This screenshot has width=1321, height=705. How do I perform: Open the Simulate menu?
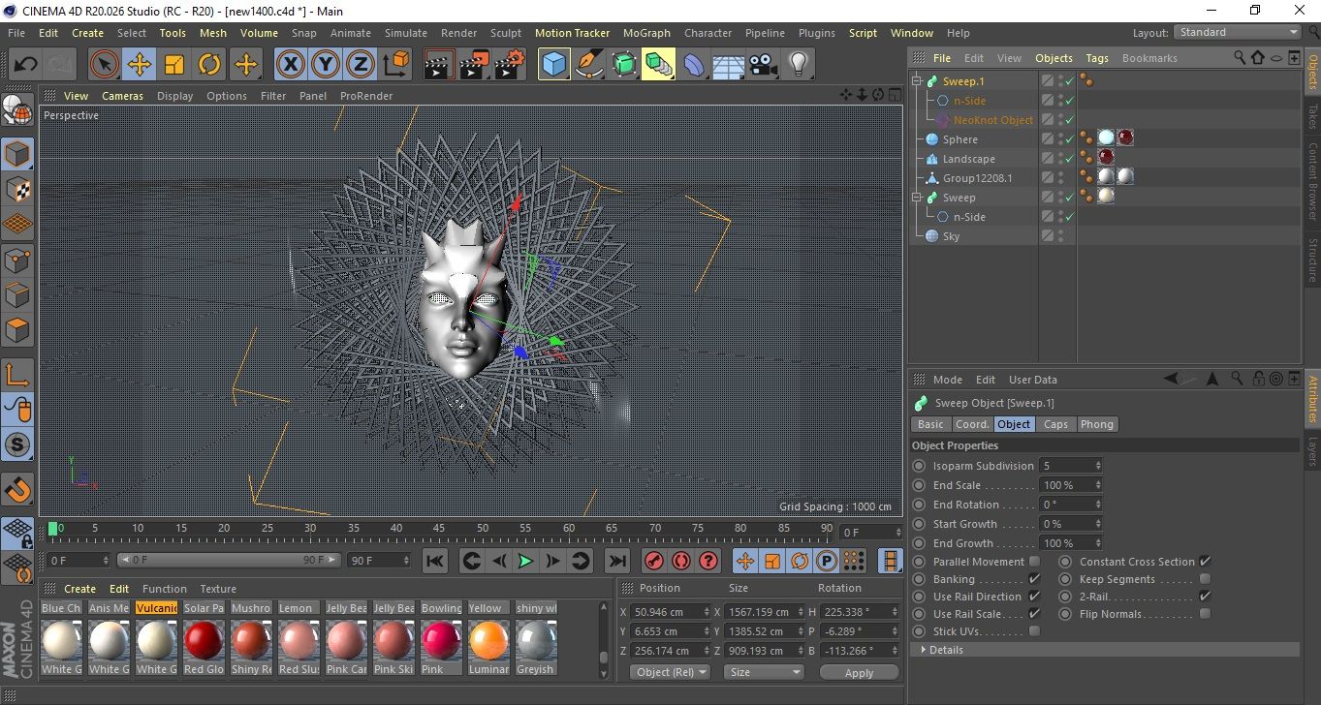point(405,33)
